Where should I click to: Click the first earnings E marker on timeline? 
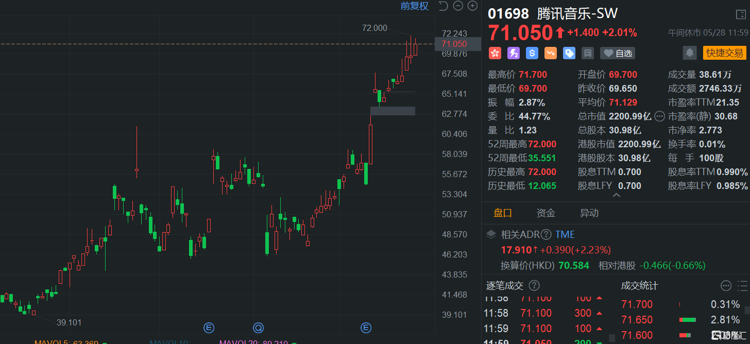click(x=209, y=327)
